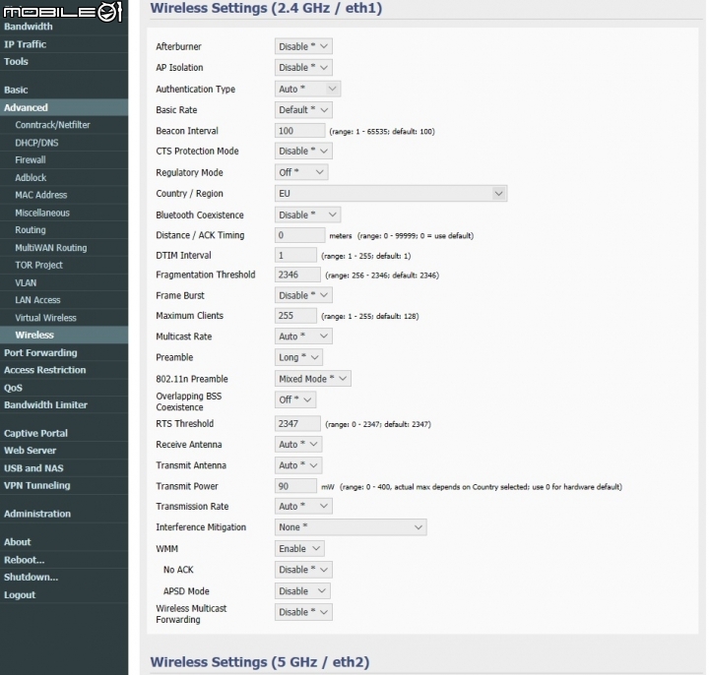709x675 pixels.
Task: Open the DHCP/DNS settings page
Action: pos(35,143)
